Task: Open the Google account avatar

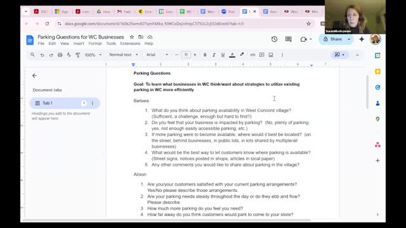Action: tap(375, 39)
